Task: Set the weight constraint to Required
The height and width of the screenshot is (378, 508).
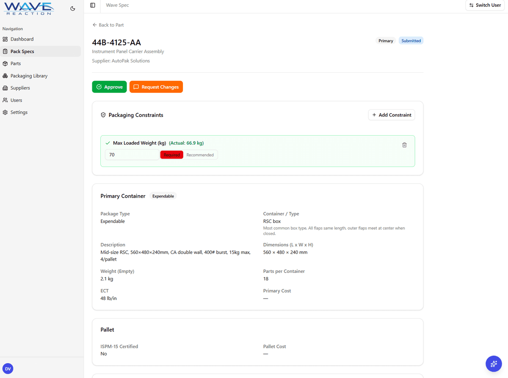Action: tap(171, 155)
